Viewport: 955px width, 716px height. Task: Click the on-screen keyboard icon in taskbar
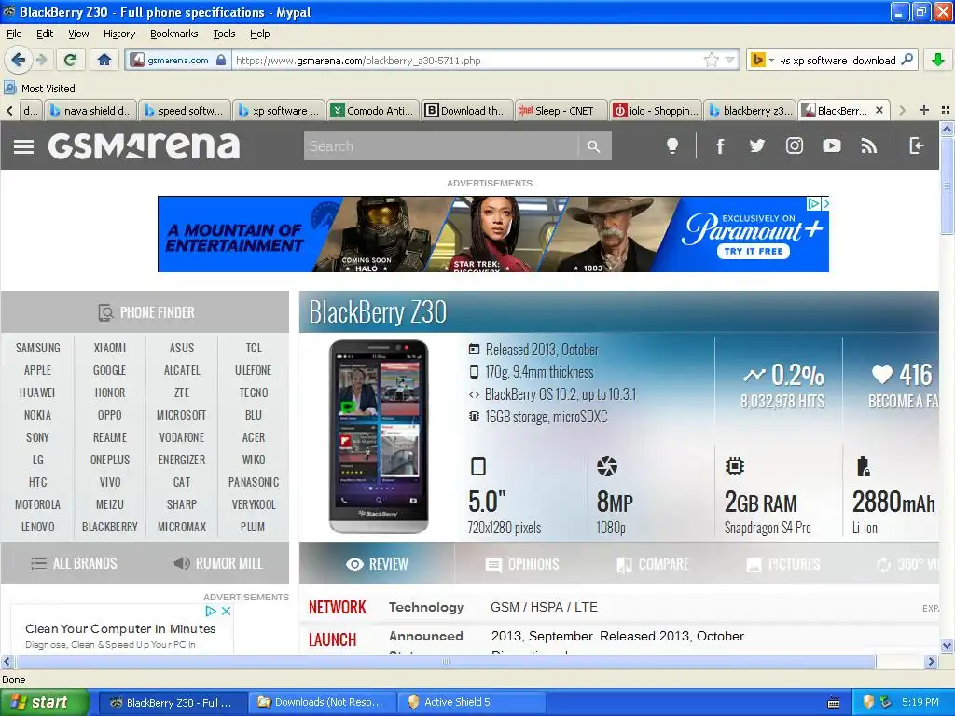point(834,703)
